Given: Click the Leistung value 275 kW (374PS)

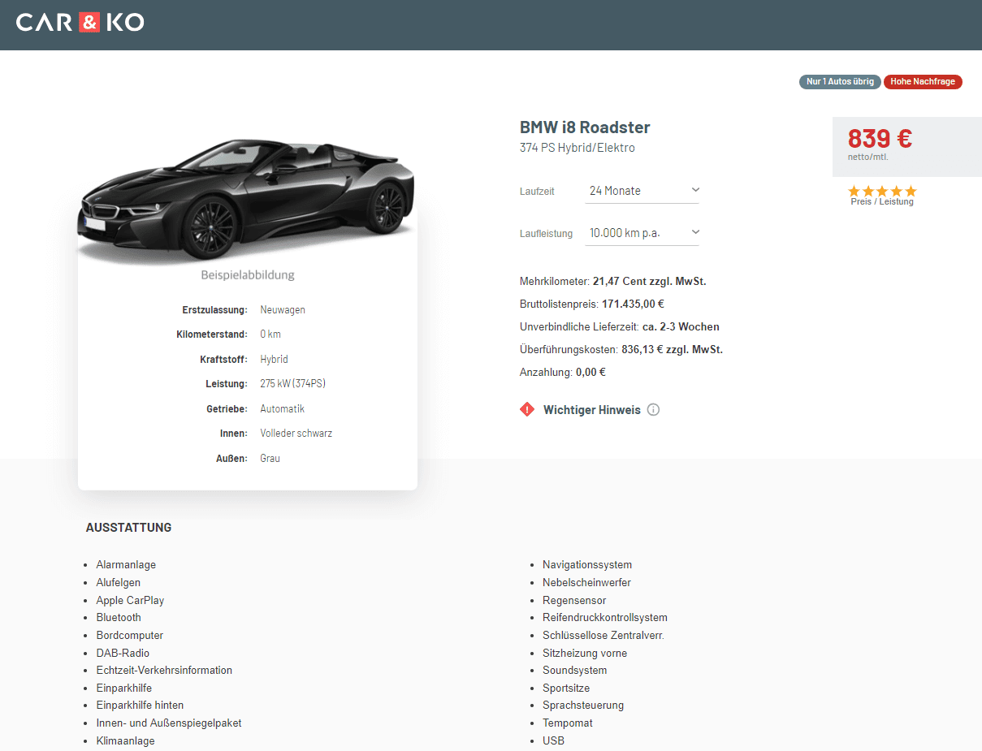Looking at the screenshot, I should click(293, 384).
